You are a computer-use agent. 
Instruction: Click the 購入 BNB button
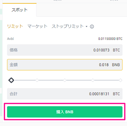[65, 112]
